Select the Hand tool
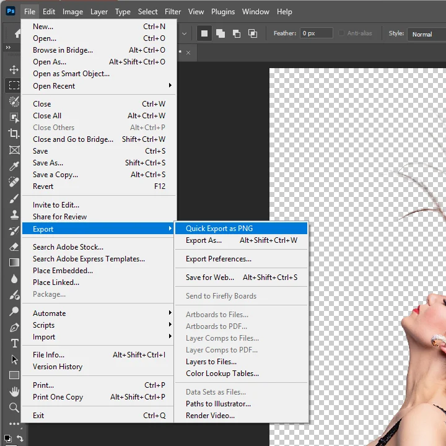Image resolution: width=446 pixels, height=446 pixels. click(x=14, y=391)
